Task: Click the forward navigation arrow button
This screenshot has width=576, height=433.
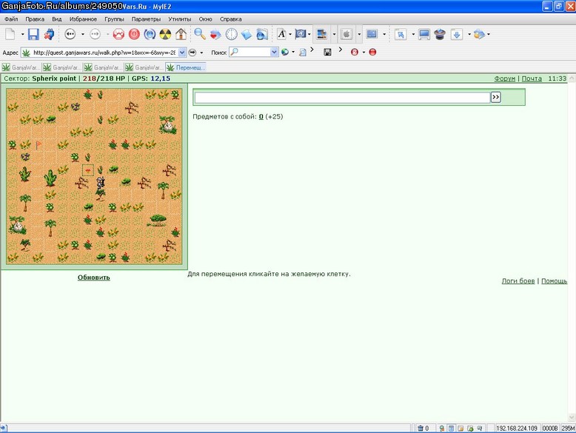Action: pos(95,34)
